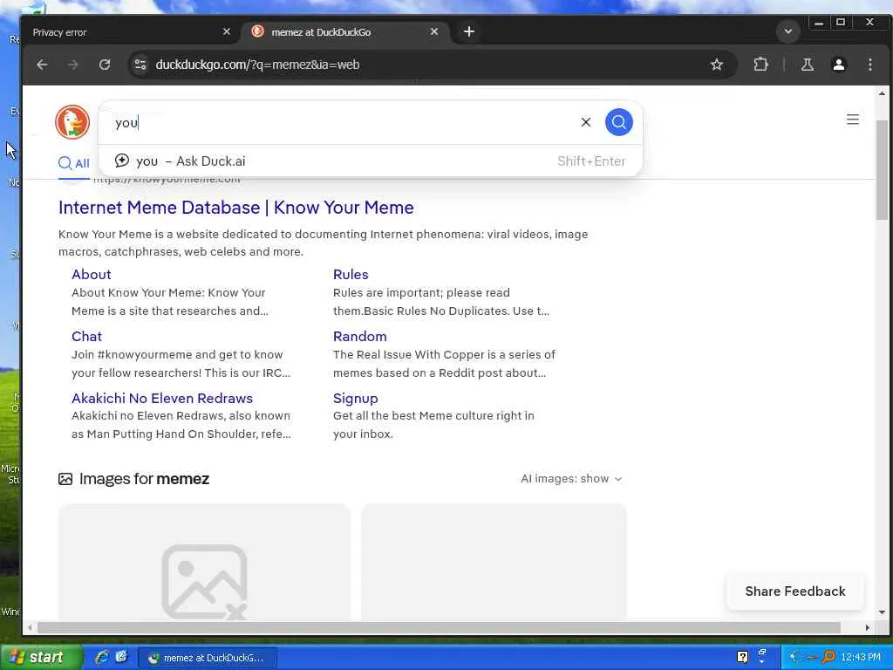This screenshot has height=670, width=893.
Task: Open a new browser tab
Action: (x=468, y=32)
